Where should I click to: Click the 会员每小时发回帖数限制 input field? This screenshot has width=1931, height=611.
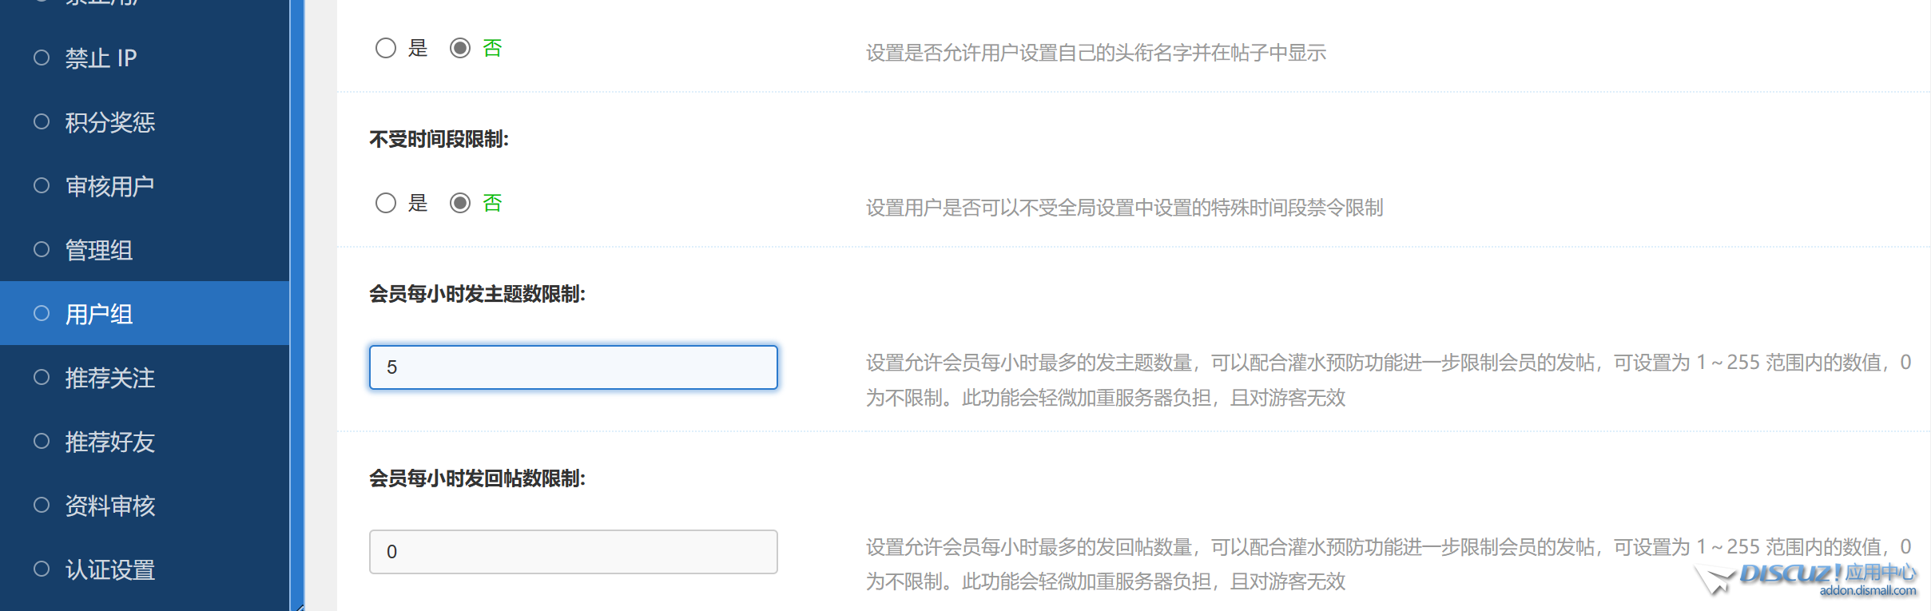point(573,552)
